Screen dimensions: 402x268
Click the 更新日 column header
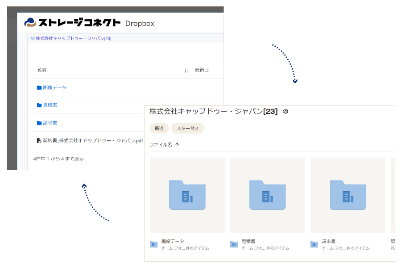202,70
